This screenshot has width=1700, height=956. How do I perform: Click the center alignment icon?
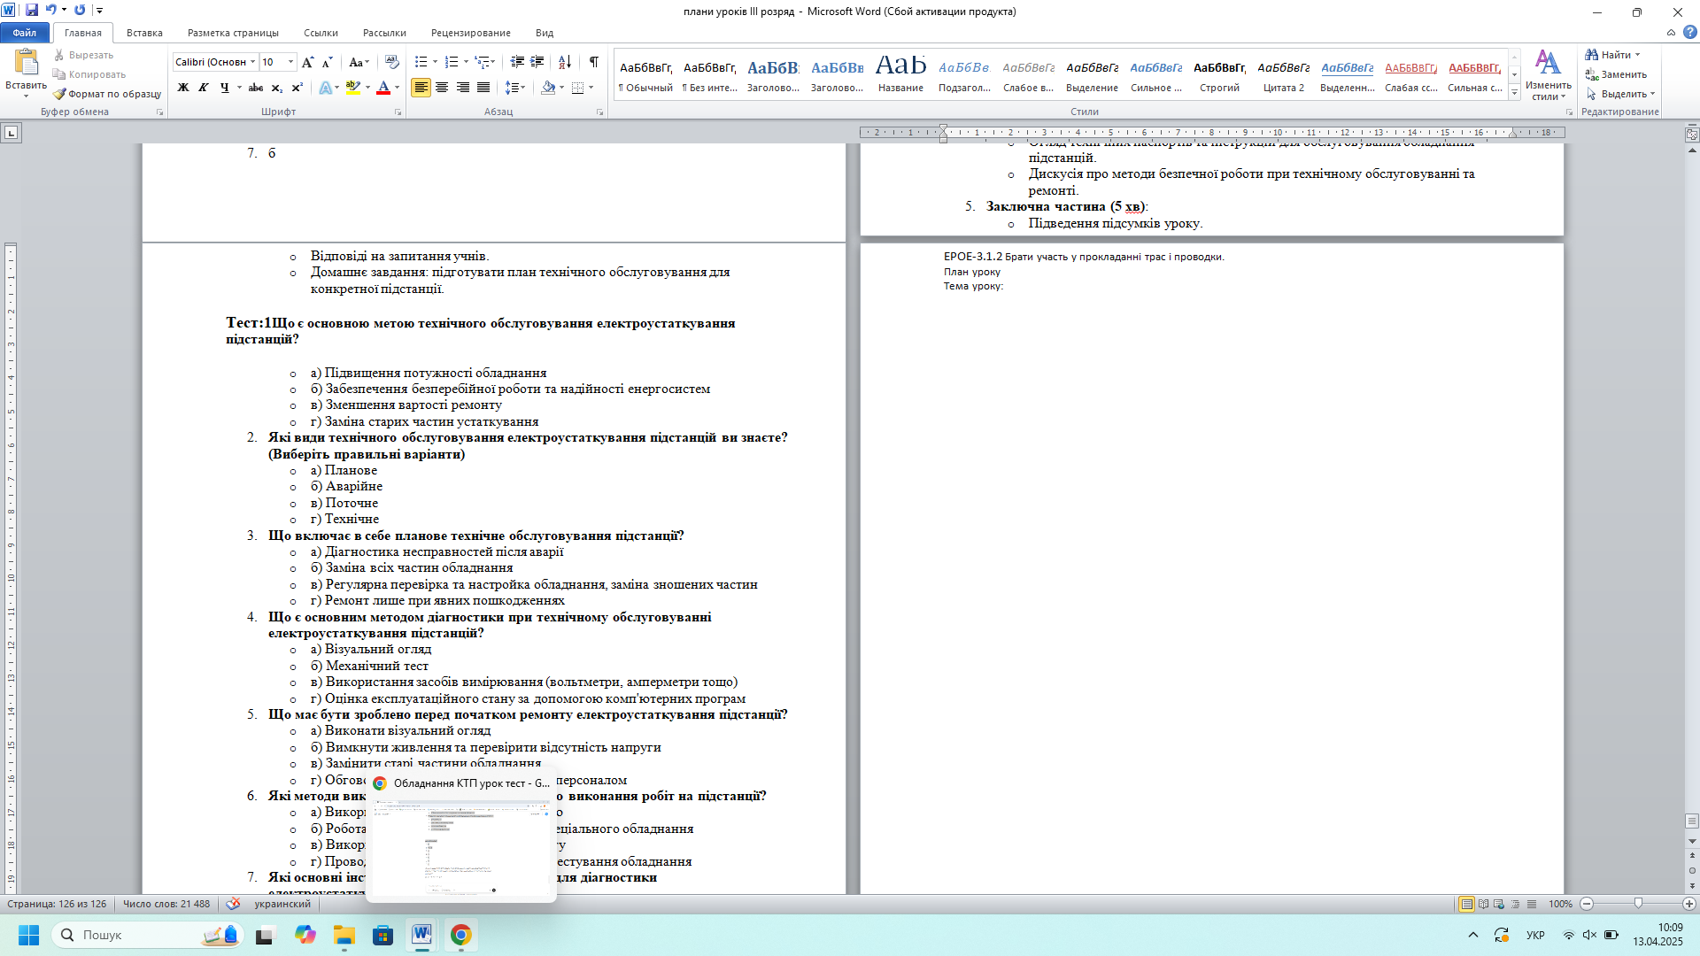442,88
